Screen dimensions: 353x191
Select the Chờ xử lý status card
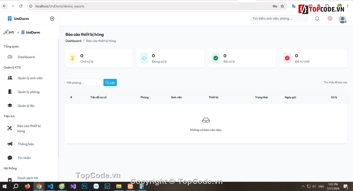click(98, 58)
